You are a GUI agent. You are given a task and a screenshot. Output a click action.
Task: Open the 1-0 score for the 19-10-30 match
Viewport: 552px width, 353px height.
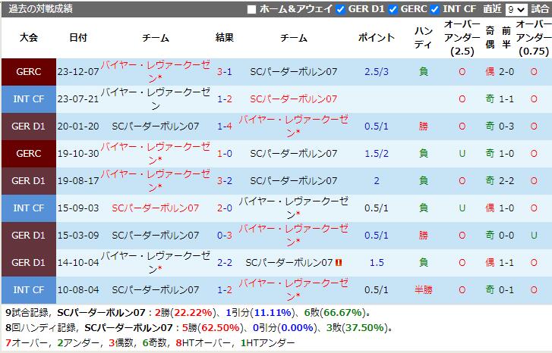[225, 153]
